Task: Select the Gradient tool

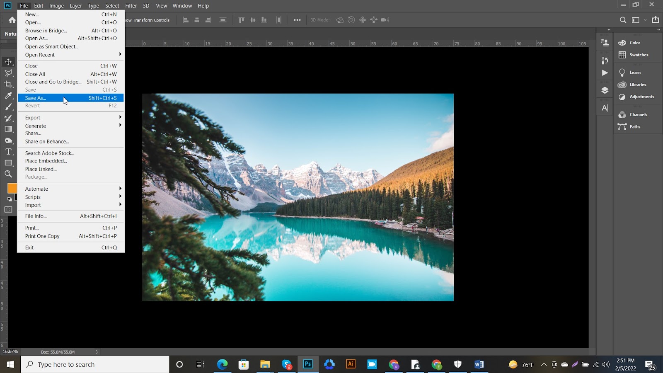Action: 8,129
